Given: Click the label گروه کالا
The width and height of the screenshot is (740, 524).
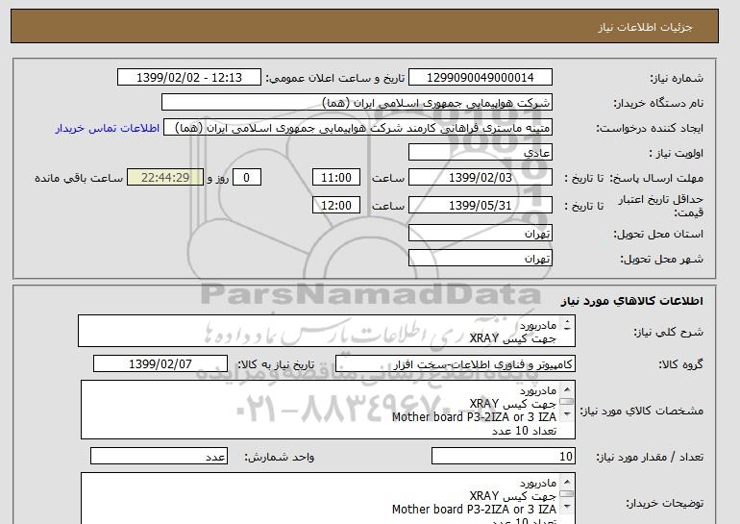Looking at the screenshot, I should 680,364.
